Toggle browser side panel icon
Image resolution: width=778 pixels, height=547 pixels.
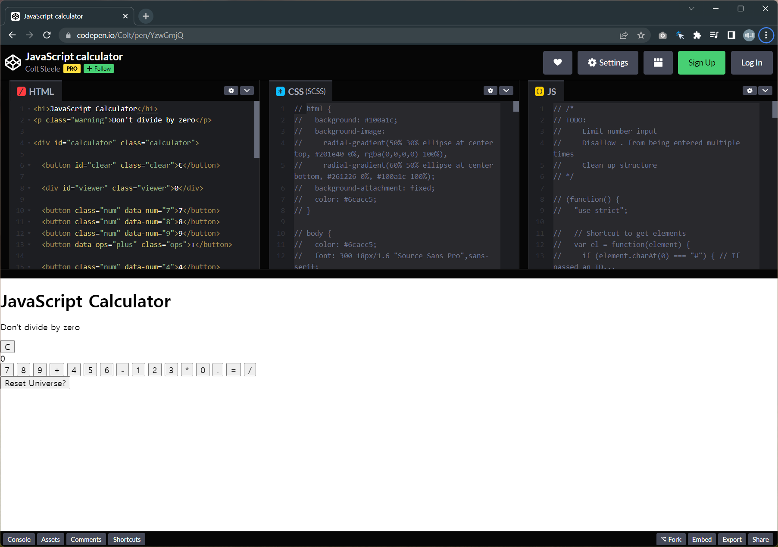731,35
